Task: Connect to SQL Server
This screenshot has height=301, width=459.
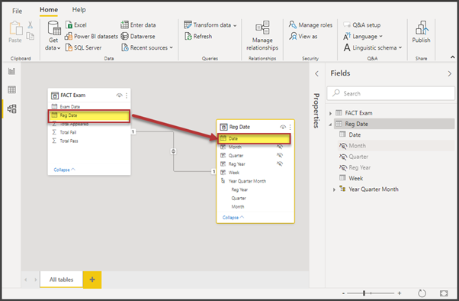Action: (83, 47)
